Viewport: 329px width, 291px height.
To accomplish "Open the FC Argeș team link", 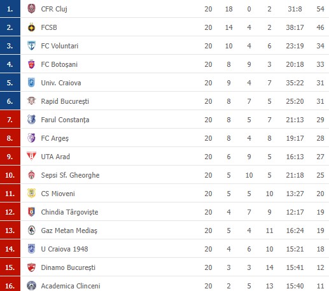I will tap(55, 138).
